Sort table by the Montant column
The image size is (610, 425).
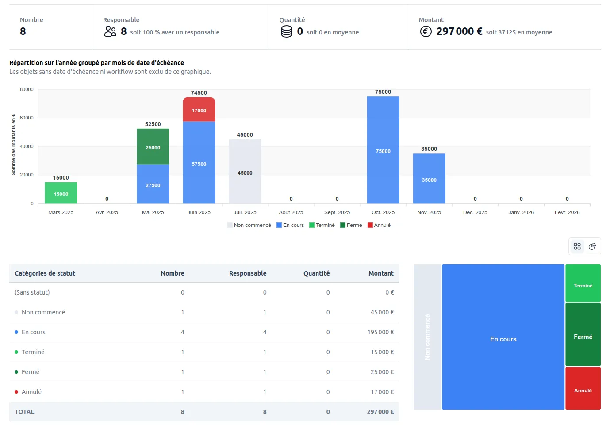tap(381, 273)
